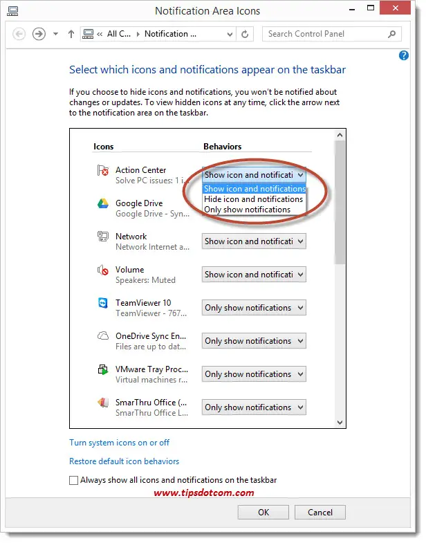Go forward with the forward arrow

(39, 34)
